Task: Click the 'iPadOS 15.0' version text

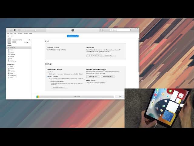Action: (x=90, y=47)
